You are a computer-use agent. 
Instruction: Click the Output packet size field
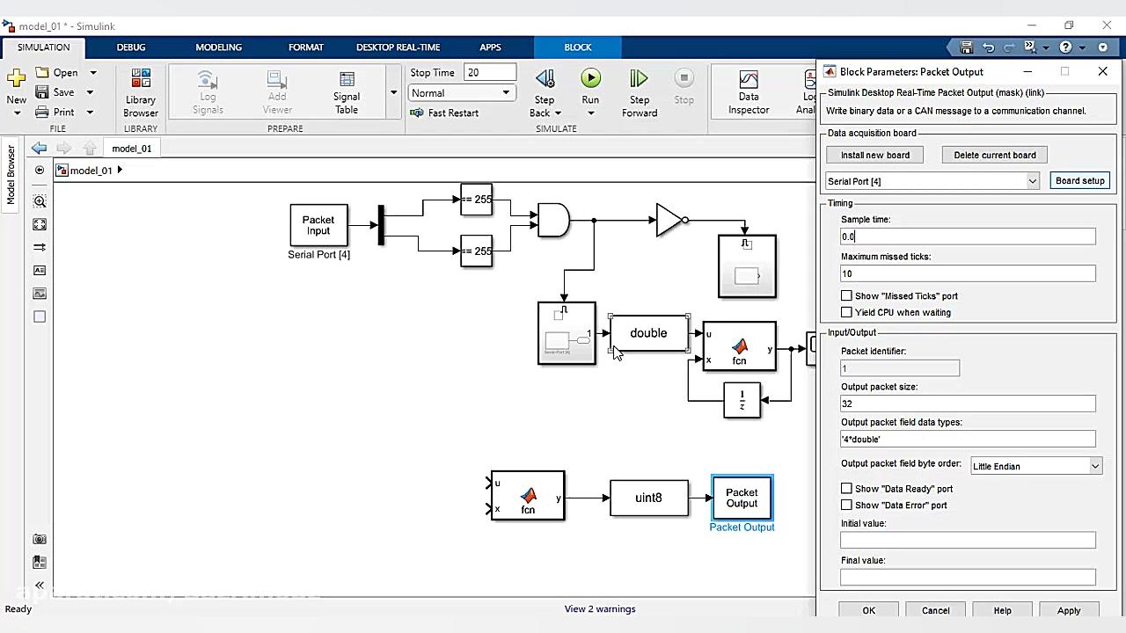point(968,404)
